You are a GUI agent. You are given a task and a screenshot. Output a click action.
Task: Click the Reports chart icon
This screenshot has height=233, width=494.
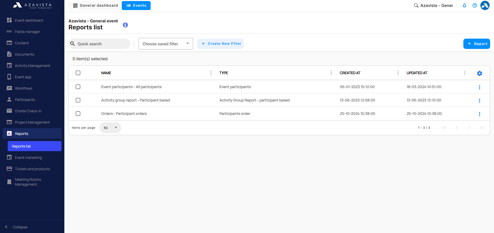coord(9,133)
